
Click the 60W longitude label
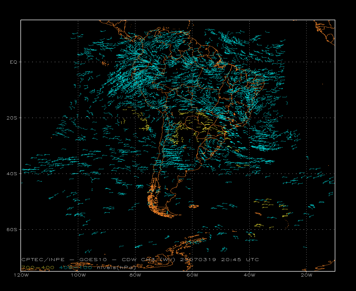point(192,275)
